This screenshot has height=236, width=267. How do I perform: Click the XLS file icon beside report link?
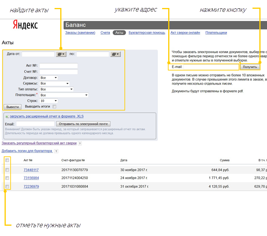click(x=7, y=117)
